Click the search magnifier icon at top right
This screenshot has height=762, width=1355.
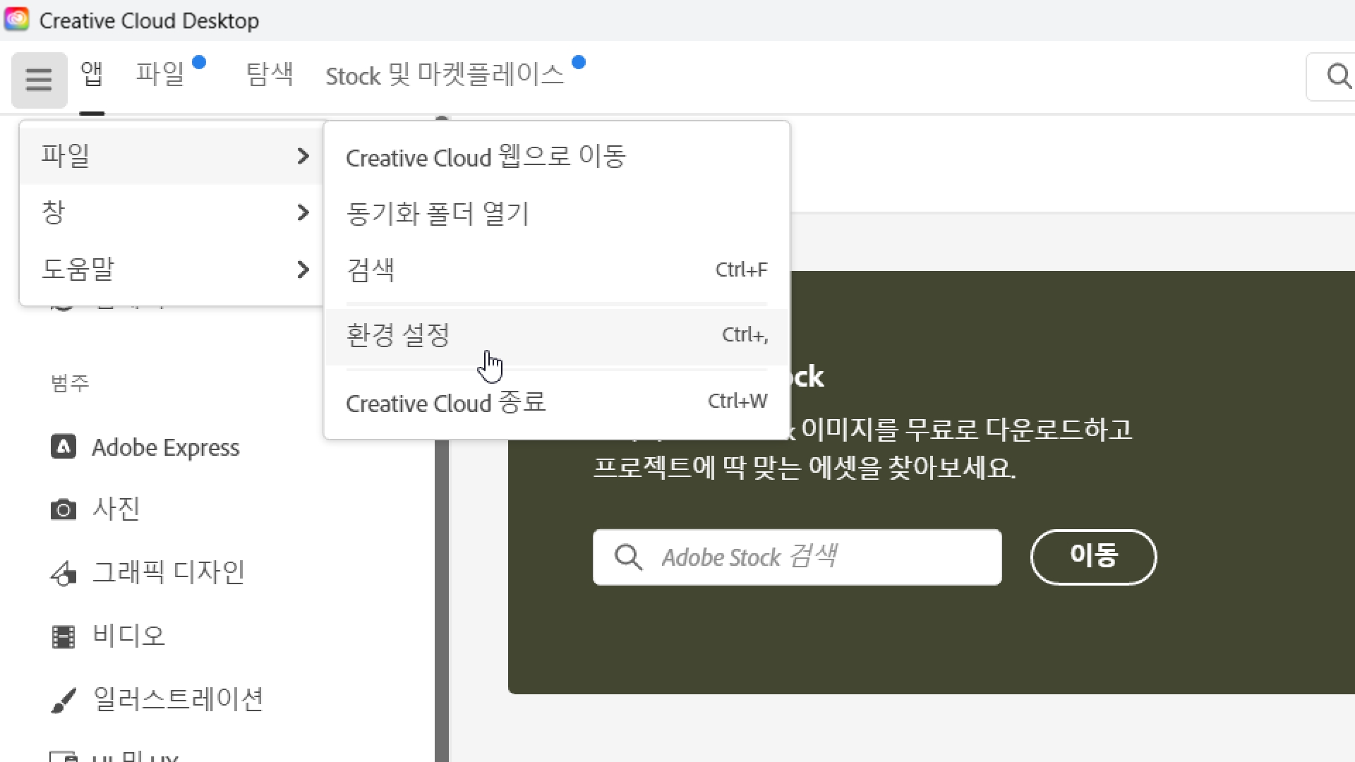1339,75
